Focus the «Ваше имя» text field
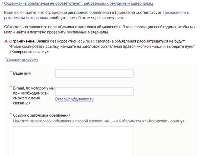 (94, 74)
